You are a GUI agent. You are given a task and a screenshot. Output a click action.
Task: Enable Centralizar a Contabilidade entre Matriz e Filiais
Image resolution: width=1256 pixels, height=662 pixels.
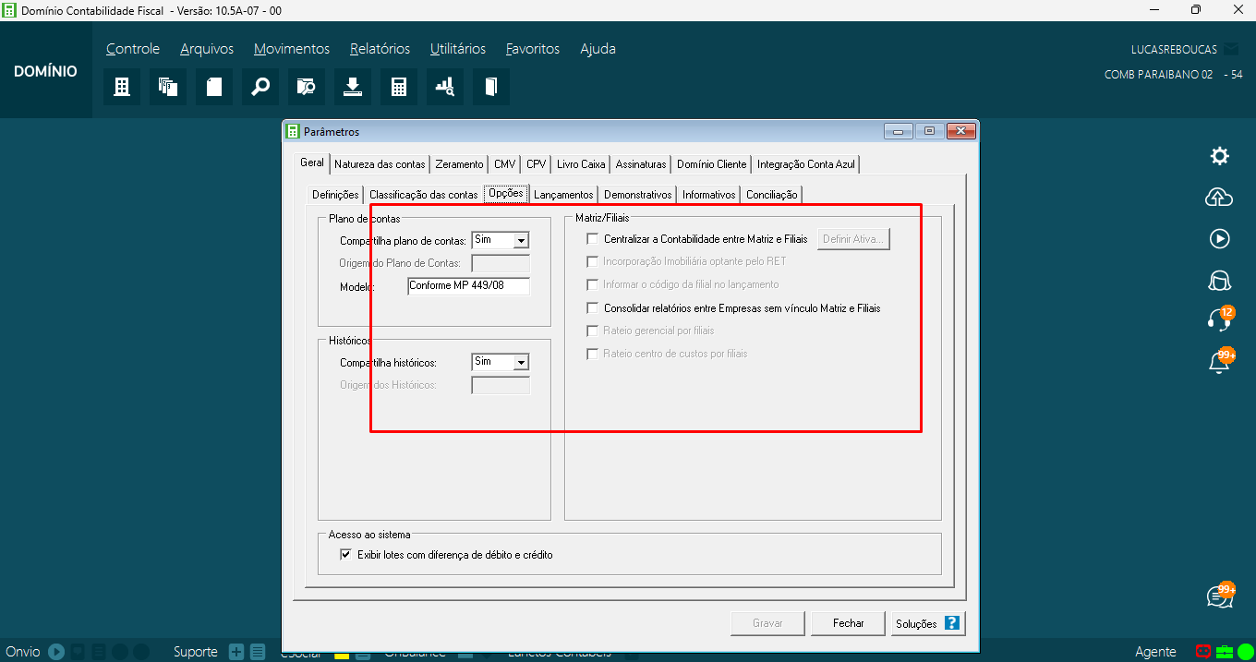coord(593,239)
